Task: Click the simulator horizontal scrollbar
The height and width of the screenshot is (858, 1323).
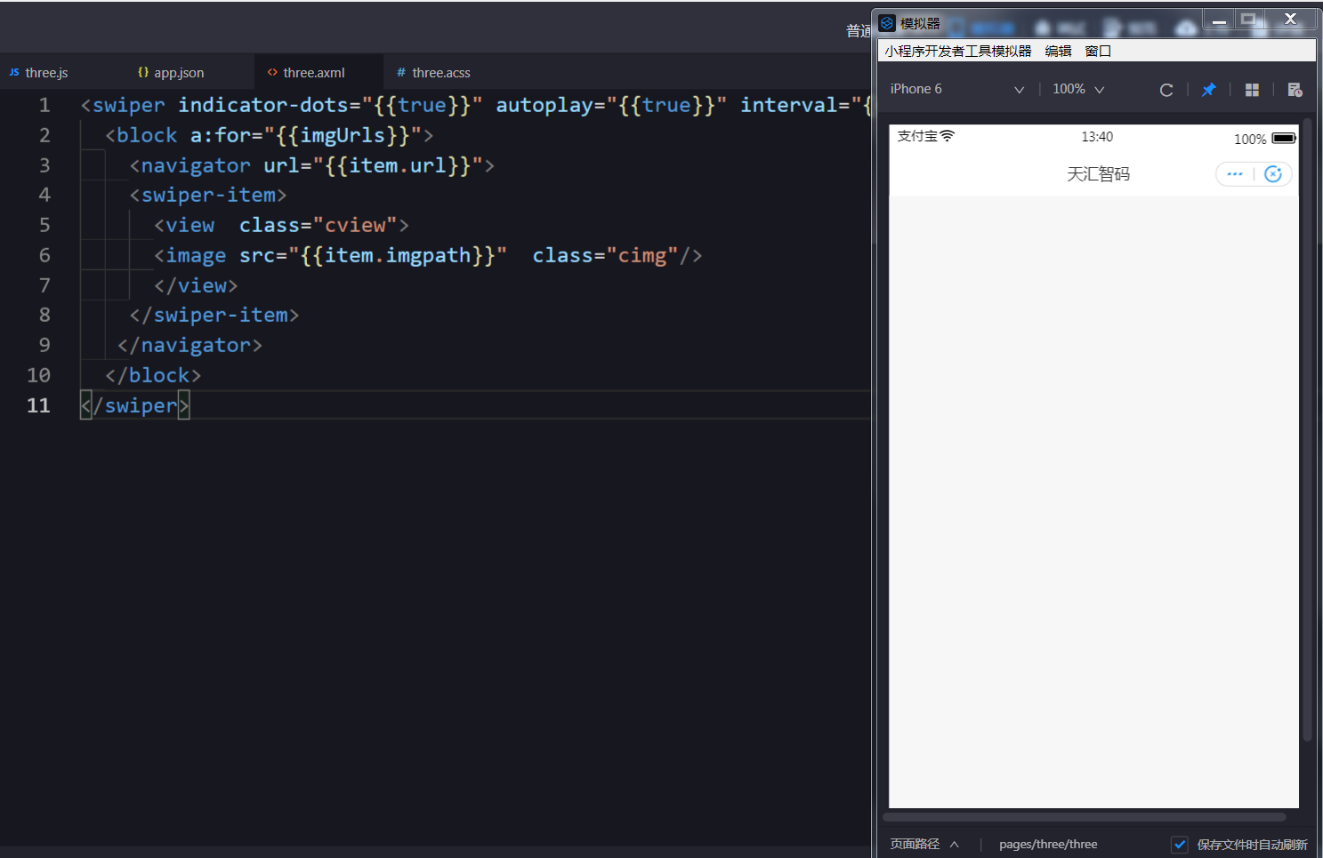Action: 1085,816
